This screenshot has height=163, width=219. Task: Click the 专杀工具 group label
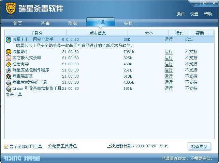14,95
